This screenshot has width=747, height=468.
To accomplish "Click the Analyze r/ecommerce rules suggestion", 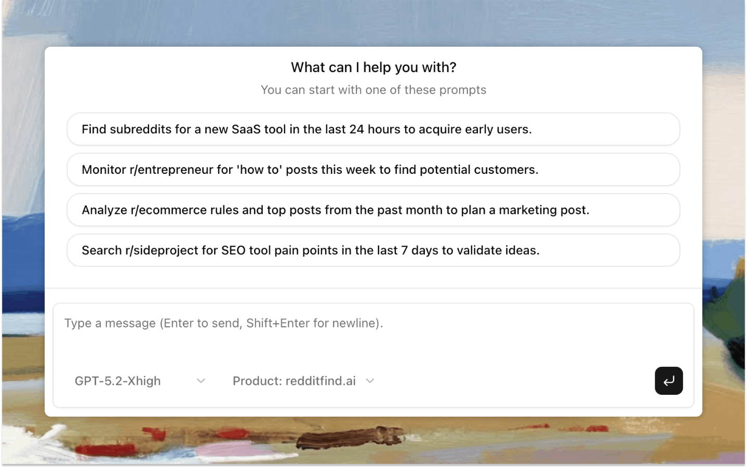I will tap(373, 210).
